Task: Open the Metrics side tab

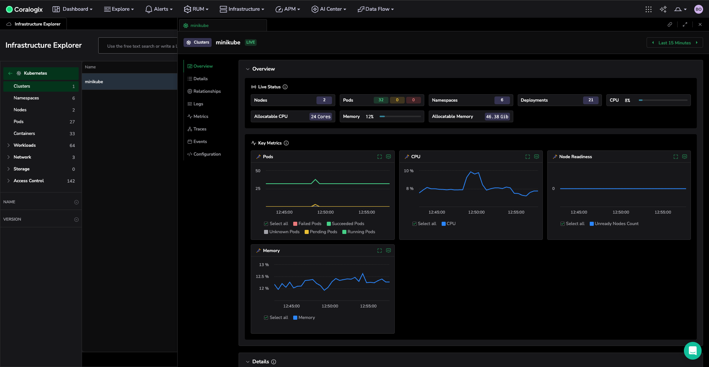Action: (x=198, y=116)
